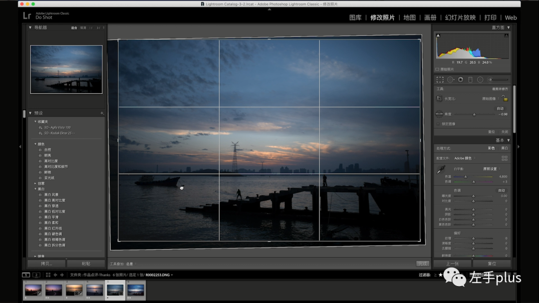The width and height of the screenshot is (539, 303).
Task: Select the Graduated Filter tool
Action: 470,80
